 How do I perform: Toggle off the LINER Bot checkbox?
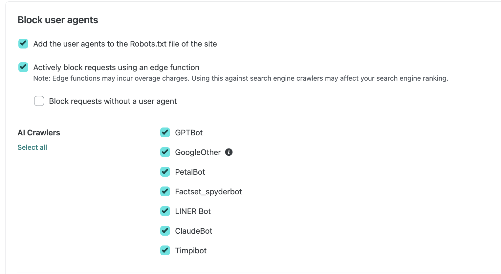[165, 211]
